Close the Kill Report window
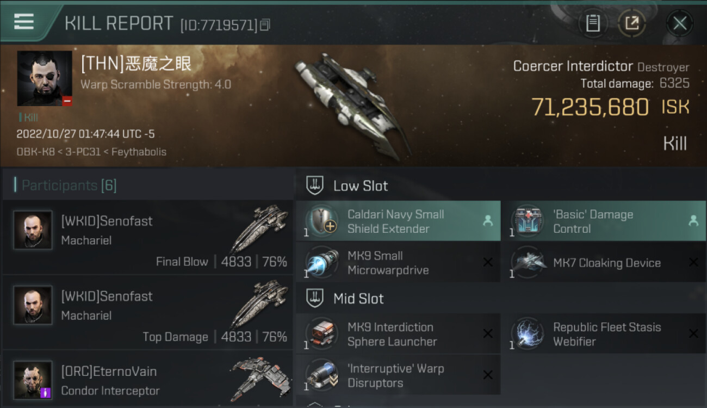The width and height of the screenshot is (707, 408). (679, 23)
